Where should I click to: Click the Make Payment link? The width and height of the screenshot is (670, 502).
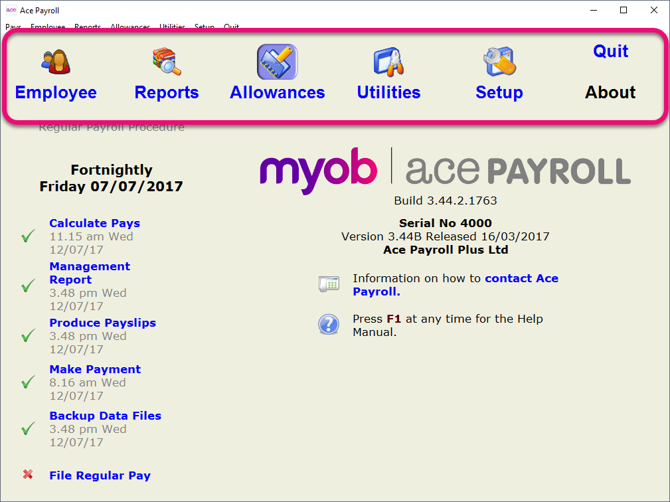[x=95, y=369]
